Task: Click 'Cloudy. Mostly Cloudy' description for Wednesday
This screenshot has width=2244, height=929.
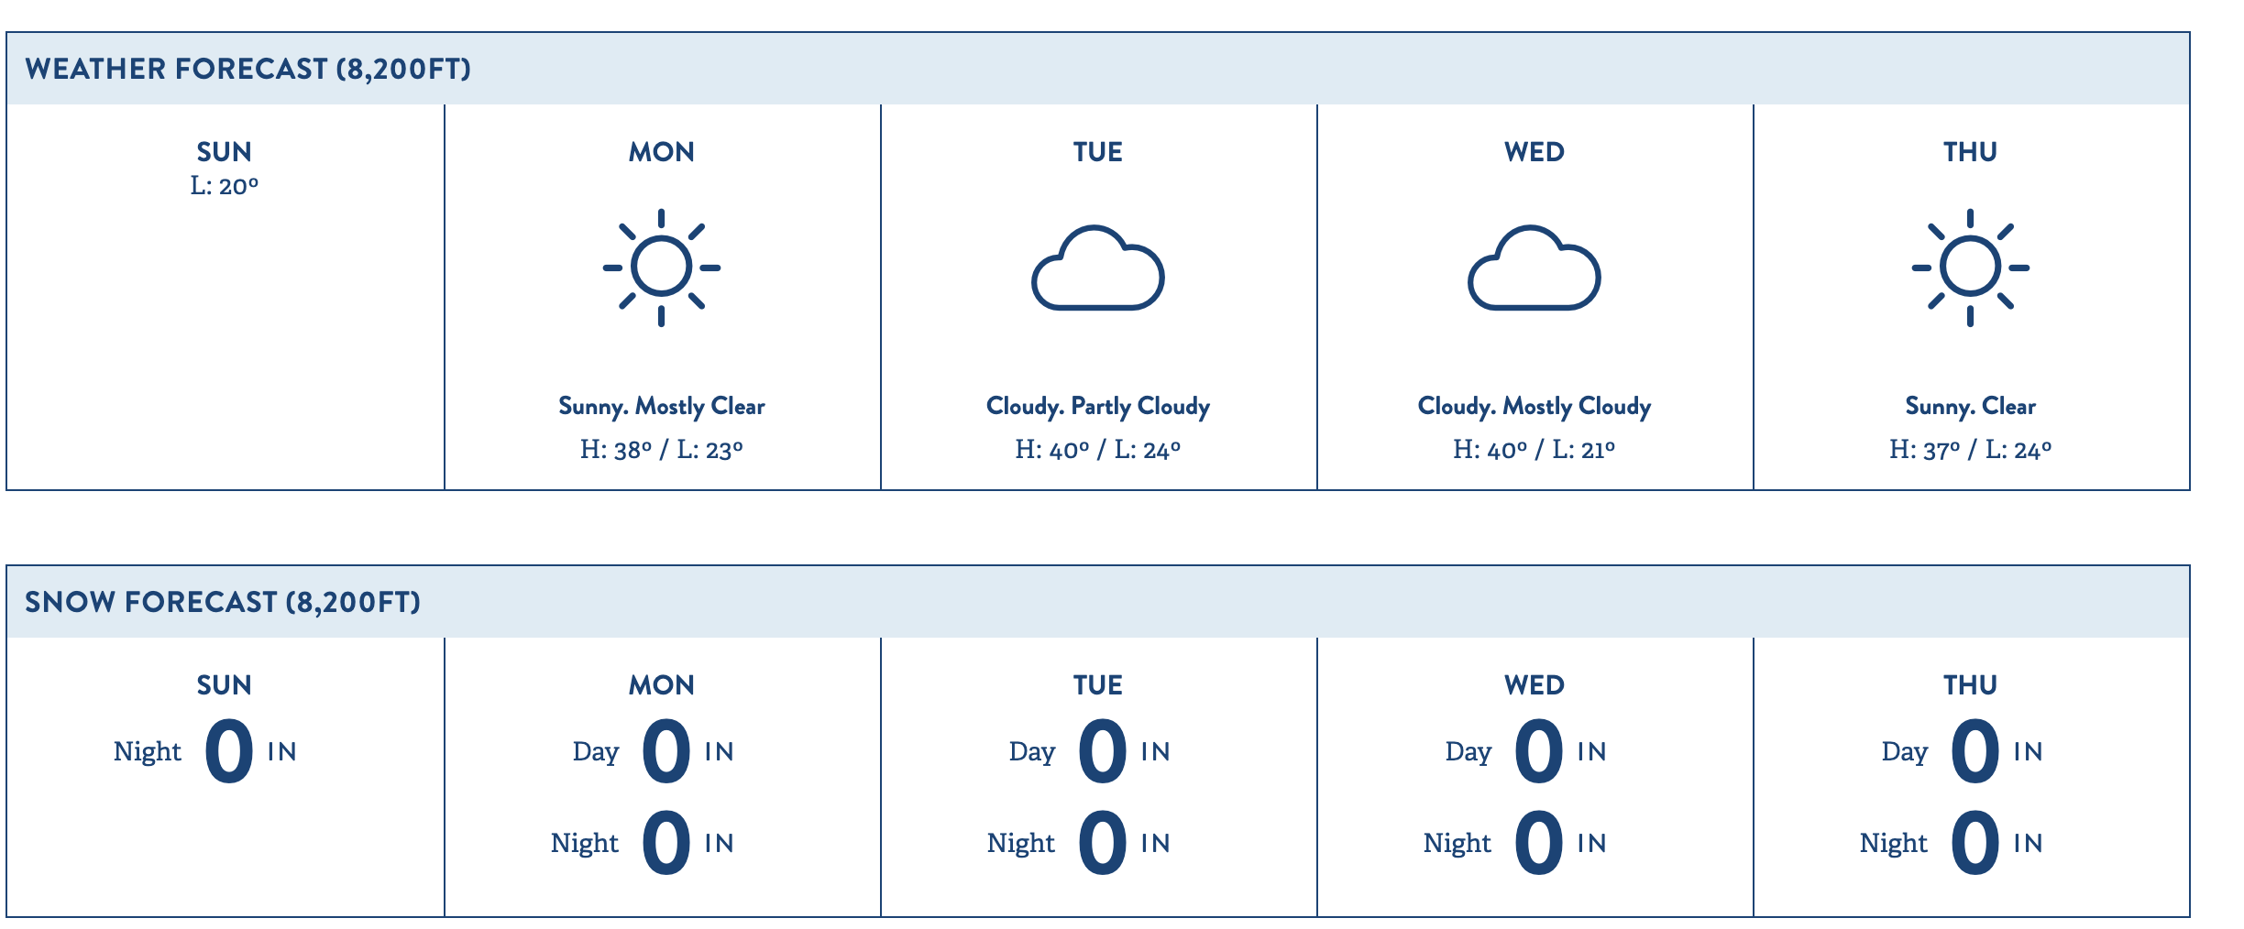Action: tap(1534, 406)
